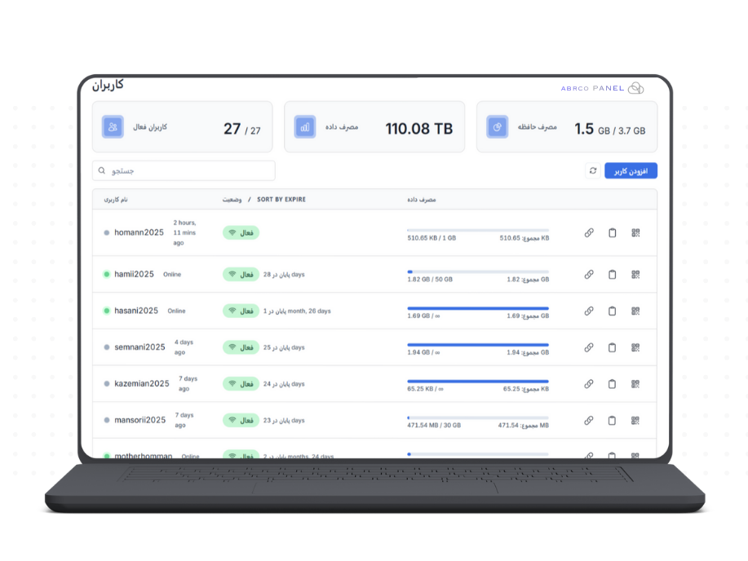The width and height of the screenshot is (748, 561).
Task: Open status badge dropdown for homann2025
Action: (241, 232)
